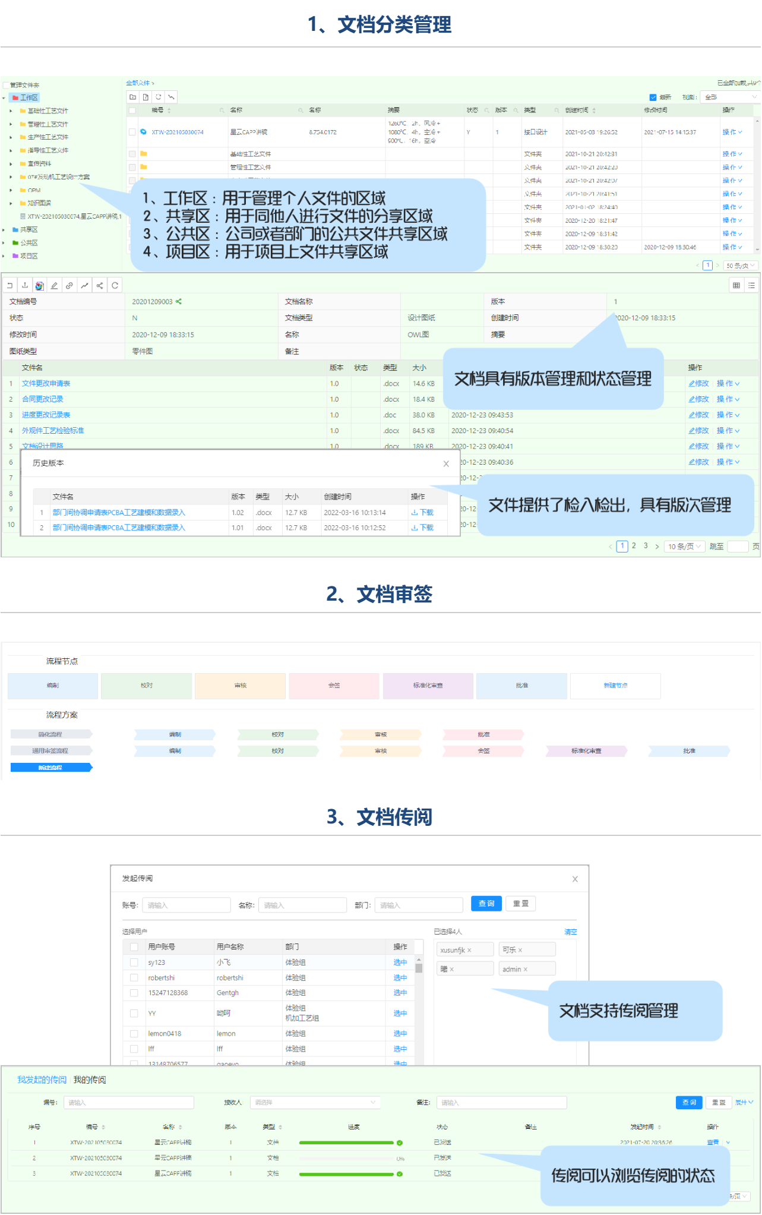
Task: Click the share icon in document detail toolbar
Action: click(x=100, y=286)
